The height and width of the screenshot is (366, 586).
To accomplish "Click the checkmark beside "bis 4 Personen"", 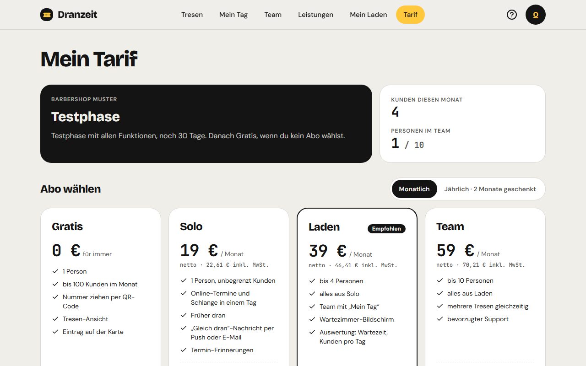I will (312, 281).
